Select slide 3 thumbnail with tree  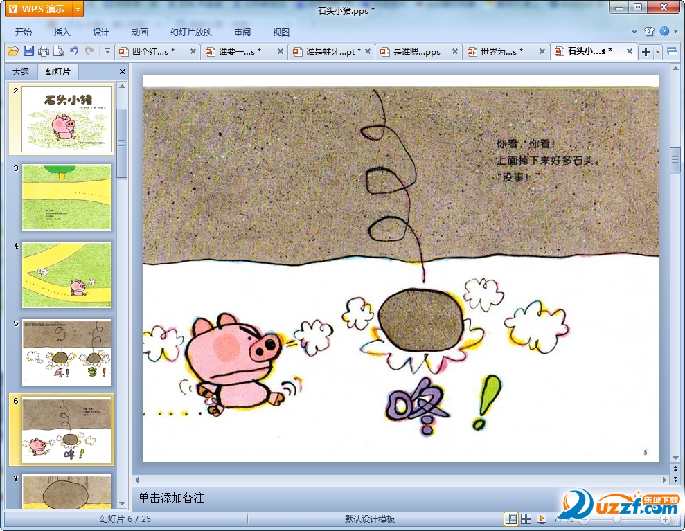point(66,197)
